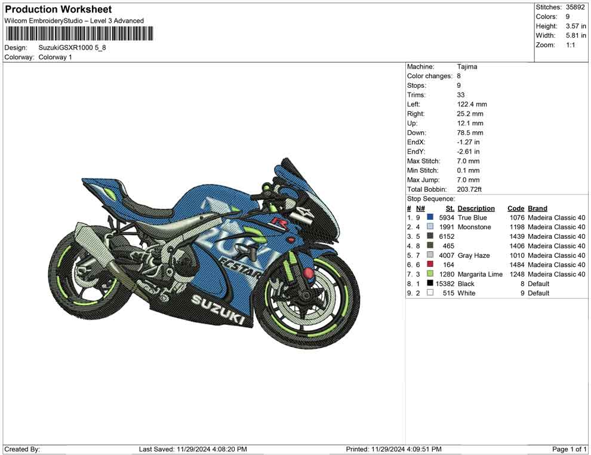
Task: Click the stitch count '35892'
Action: (x=575, y=7)
